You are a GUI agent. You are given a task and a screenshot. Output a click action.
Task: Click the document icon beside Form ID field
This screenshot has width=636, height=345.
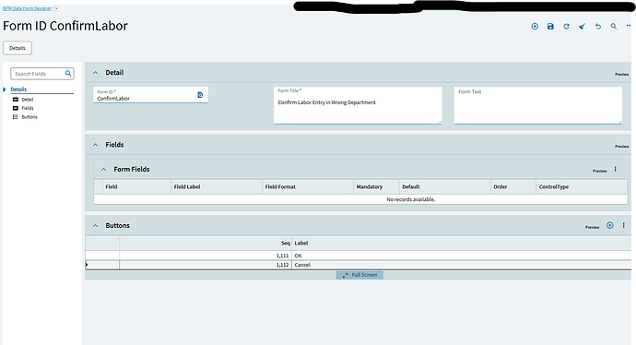click(x=200, y=95)
